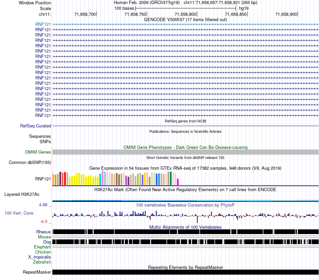This screenshot has height=280, width=319.
Task: Click "Human Feb. 2009 (GRCh37/hg19)" assembly text
Action: point(147,3)
